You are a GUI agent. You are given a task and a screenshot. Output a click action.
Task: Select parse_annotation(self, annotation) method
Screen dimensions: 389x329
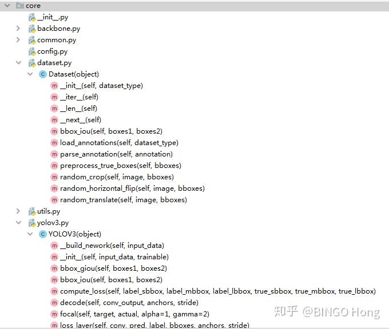pyautogui.click(x=116, y=154)
